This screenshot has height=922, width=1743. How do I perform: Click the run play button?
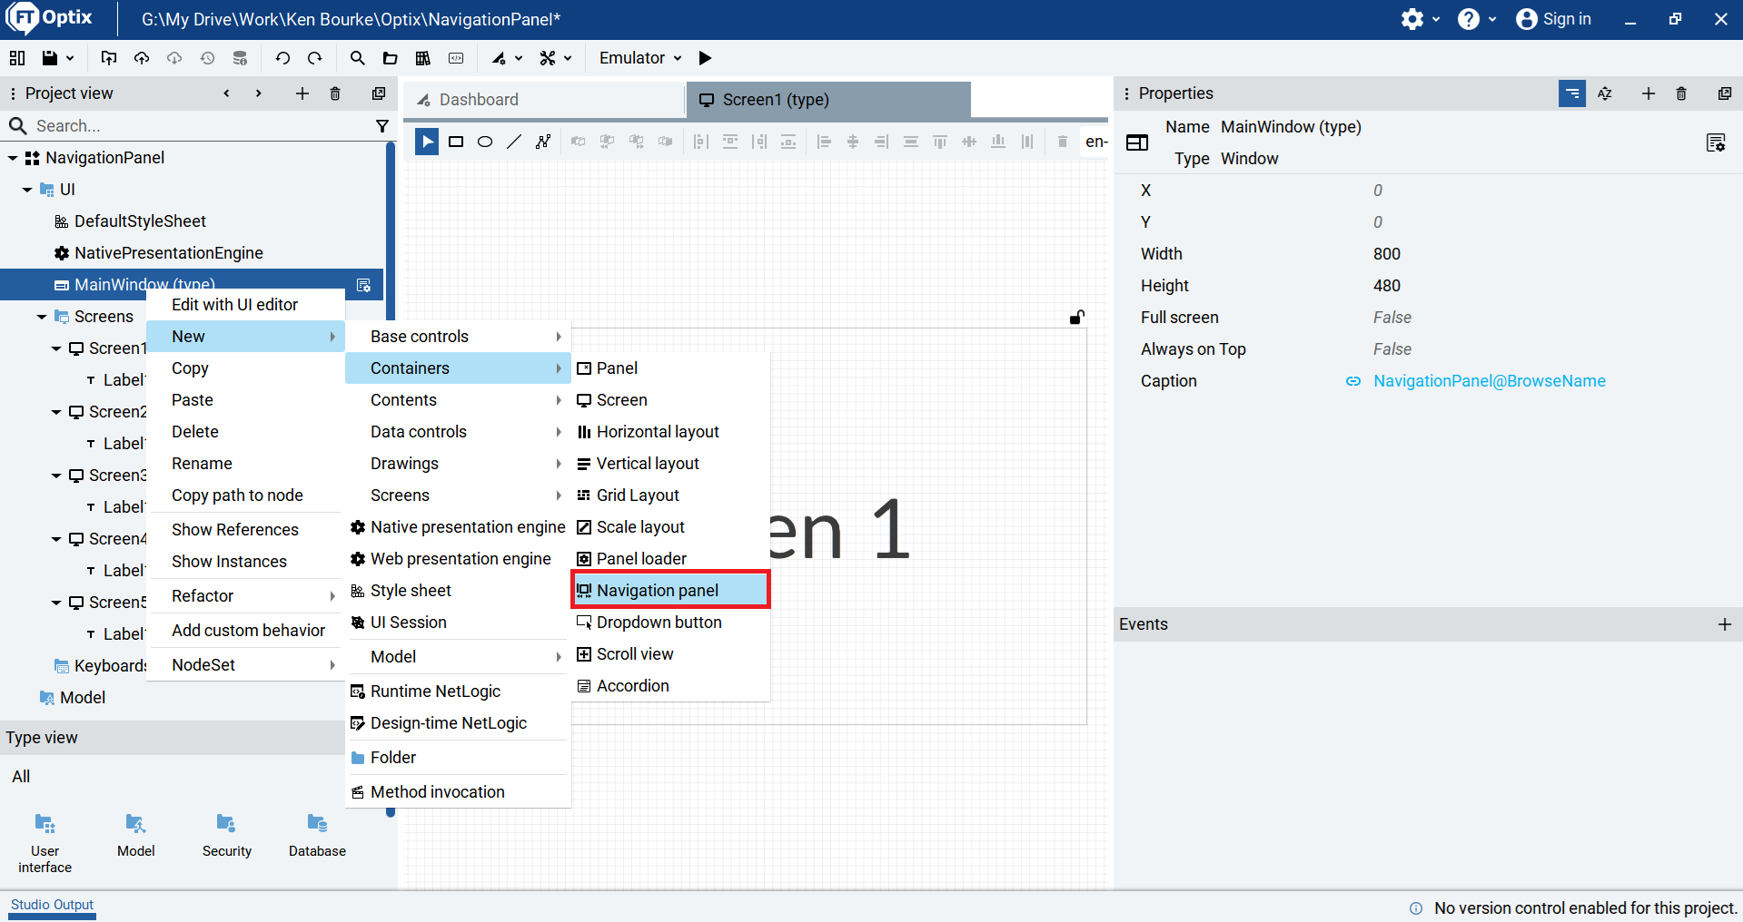[705, 58]
